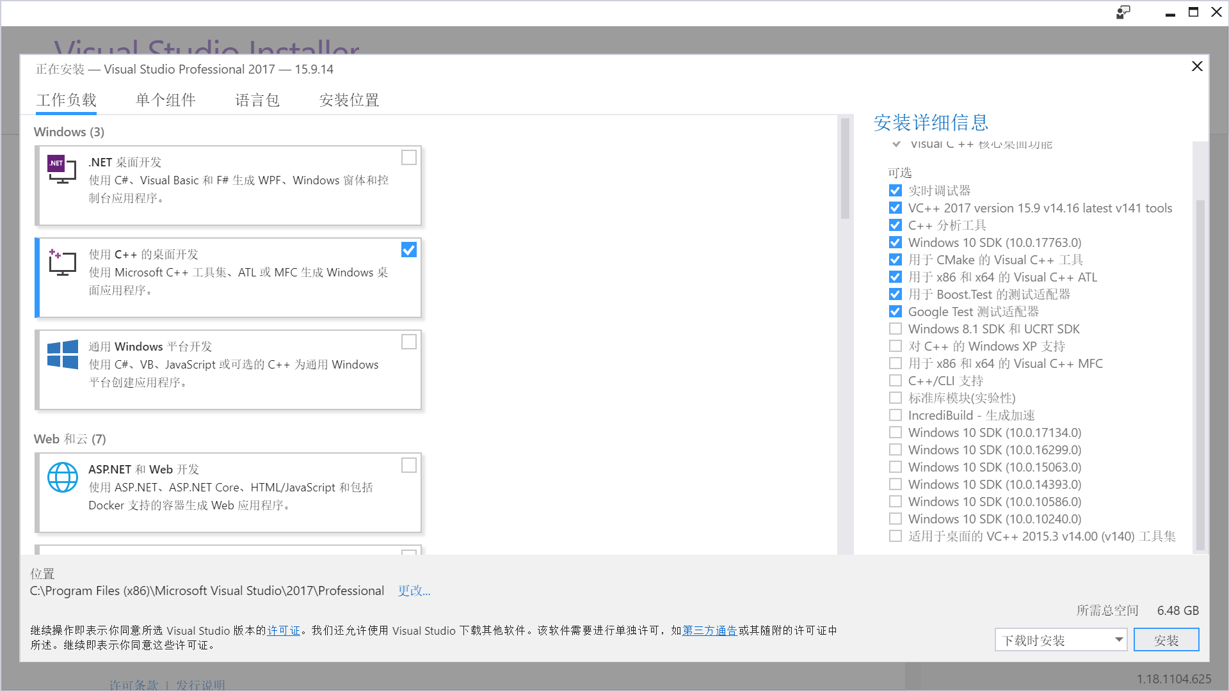Click the 6.48 GB required space value
Viewport: 1229px width, 691px height.
[x=1178, y=610]
